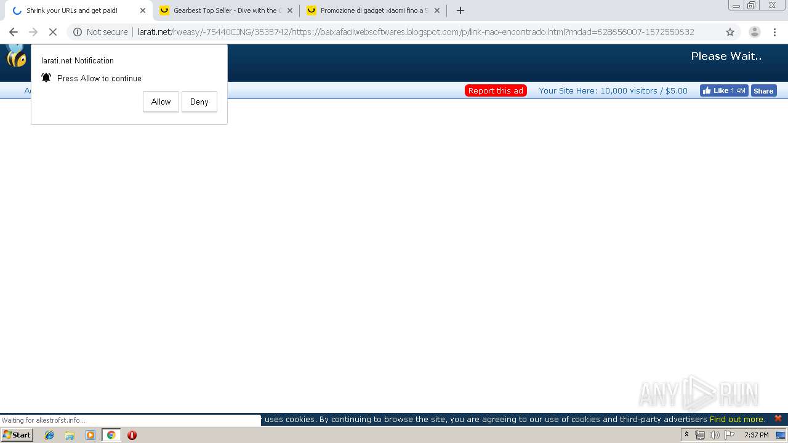Click the Action Center flag tray icon

point(730,435)
